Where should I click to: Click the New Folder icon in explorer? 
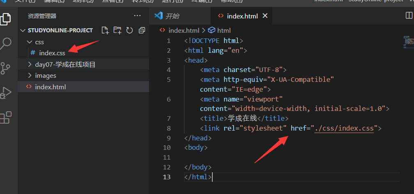pyautogui.click(x=117, y=30)
